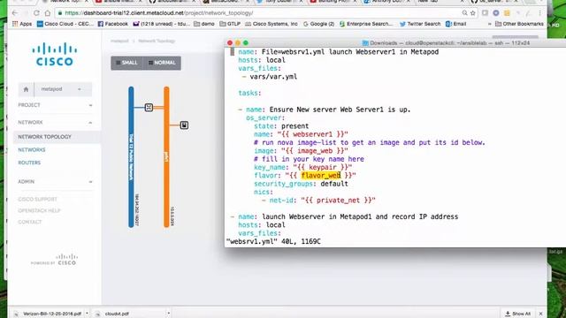Click the red close button of the terminal

pyautogui.click(x=230, y=43)
